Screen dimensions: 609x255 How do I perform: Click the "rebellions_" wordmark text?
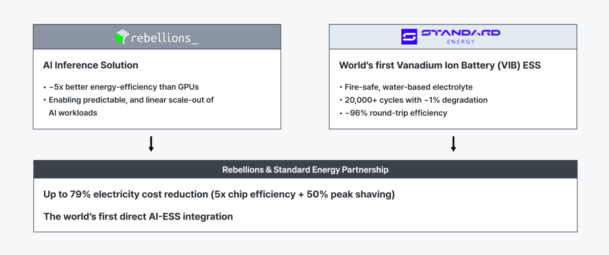point(164,37)
